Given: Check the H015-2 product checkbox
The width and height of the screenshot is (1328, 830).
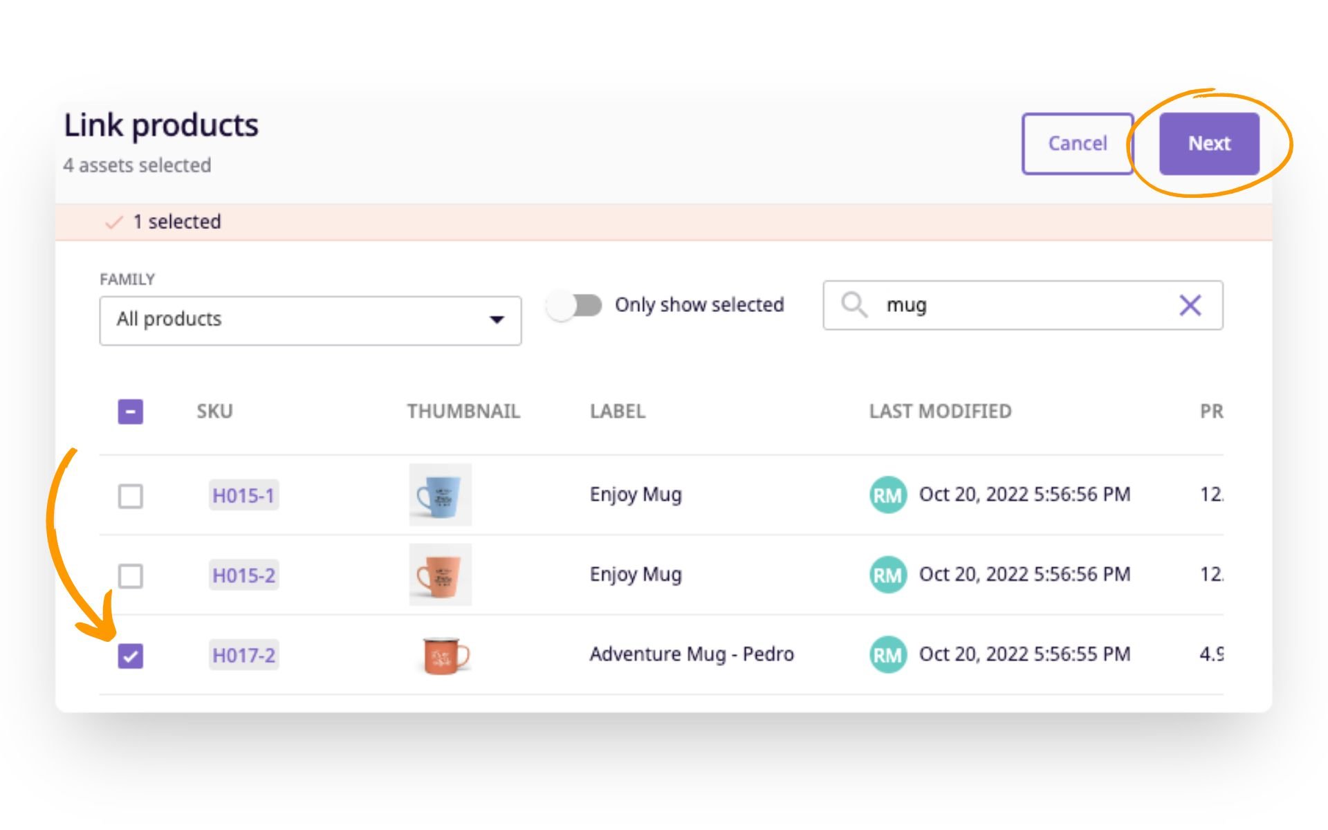Looking at the screenshot, I should [130, 575].
